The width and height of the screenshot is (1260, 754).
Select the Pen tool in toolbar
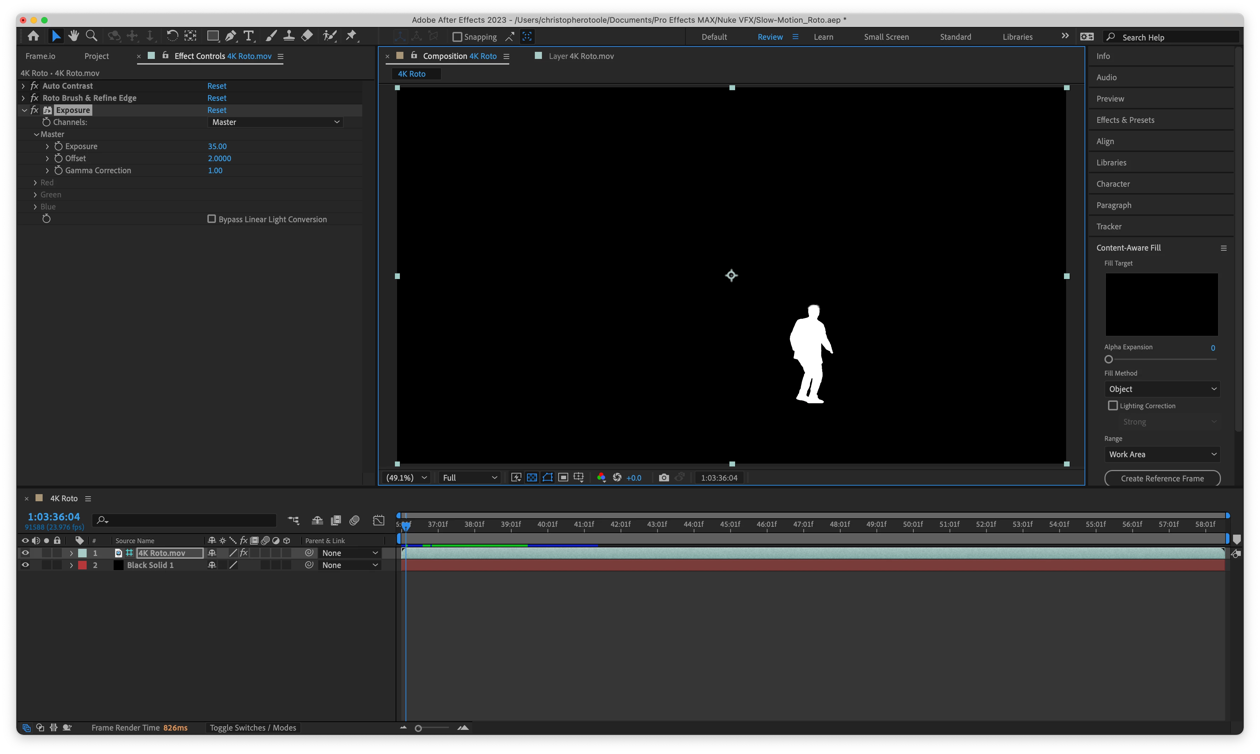point(230,36)
